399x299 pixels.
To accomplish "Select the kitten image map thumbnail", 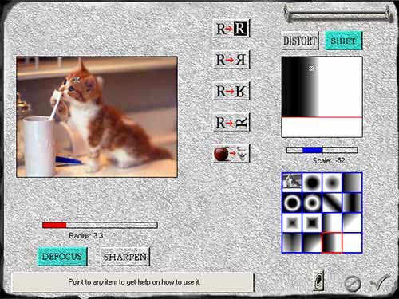I will click(x=292, y=183).
